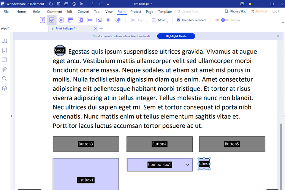This screenshot has height=190, width=285.
Task: Open the page thumbnails panel
Action: point(4,41)
